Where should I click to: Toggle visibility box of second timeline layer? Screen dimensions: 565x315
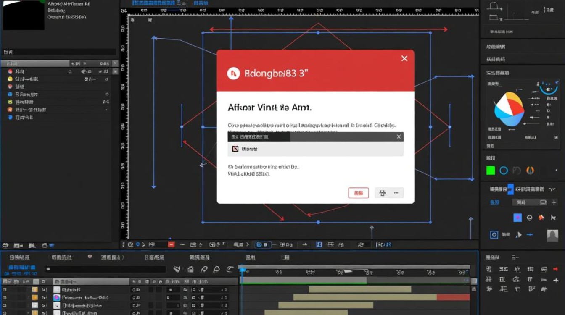5,298
